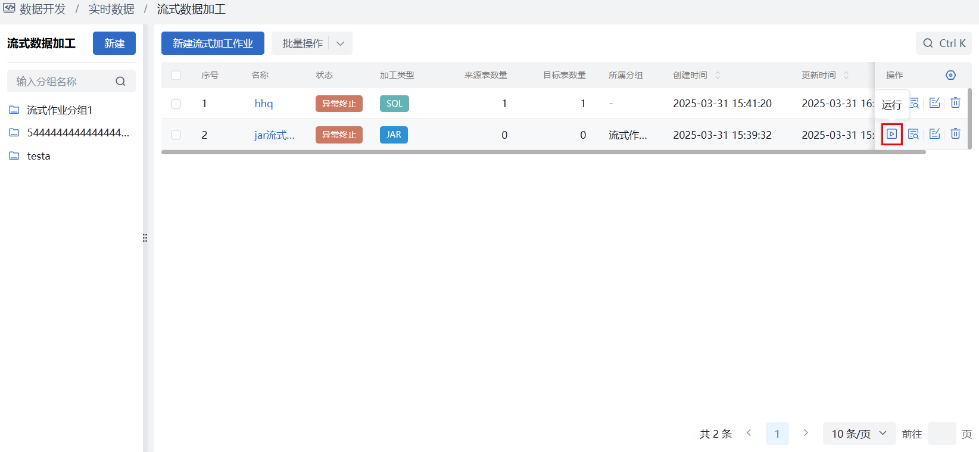Open log view icon for hhq row
The image size is (979, 452).
[915, 103]
